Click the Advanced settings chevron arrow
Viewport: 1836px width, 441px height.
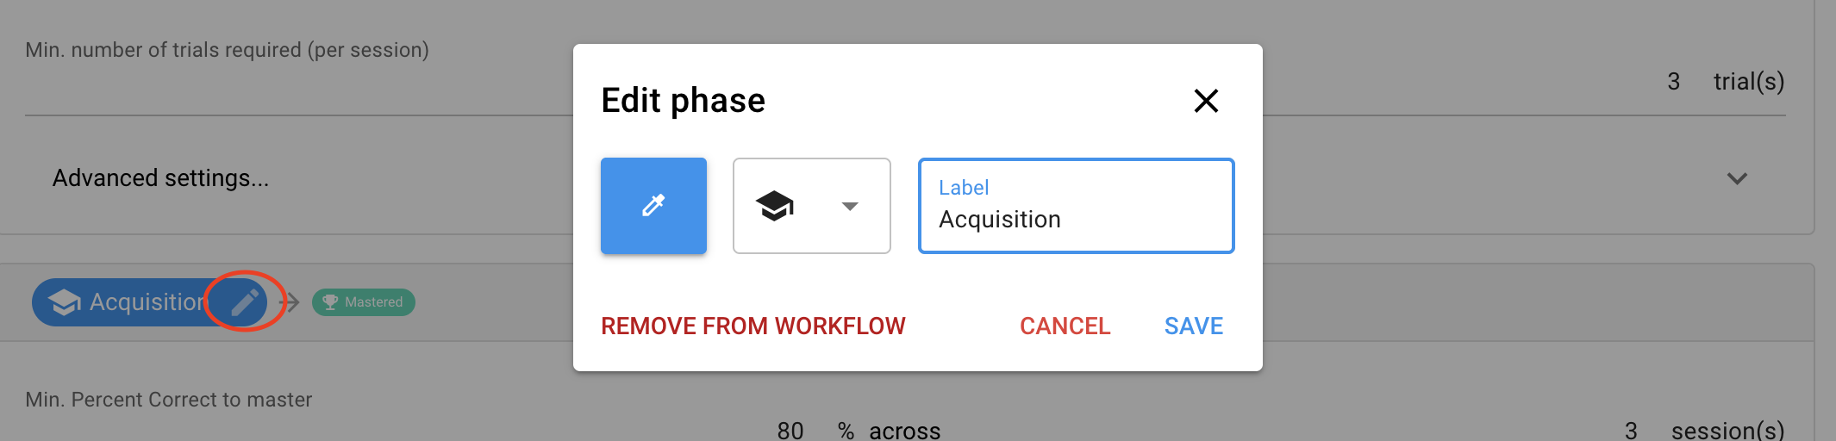1737,178
